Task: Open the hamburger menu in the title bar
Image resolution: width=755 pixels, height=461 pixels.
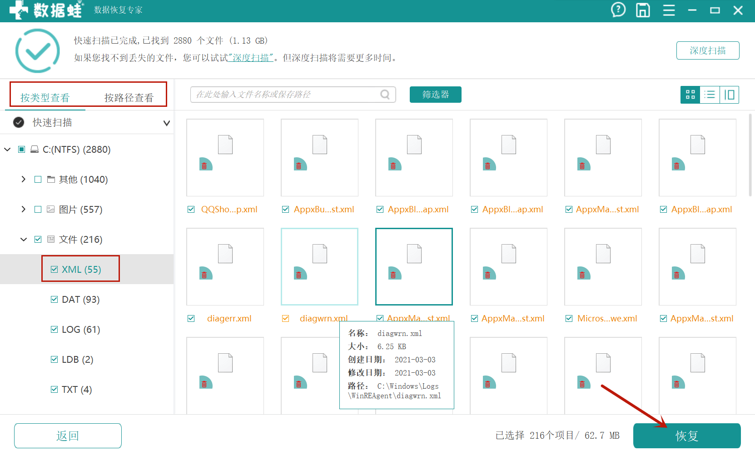Action: coord(669,10)
